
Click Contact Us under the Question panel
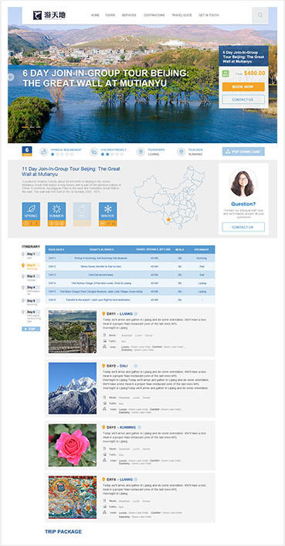pos(243,227)
